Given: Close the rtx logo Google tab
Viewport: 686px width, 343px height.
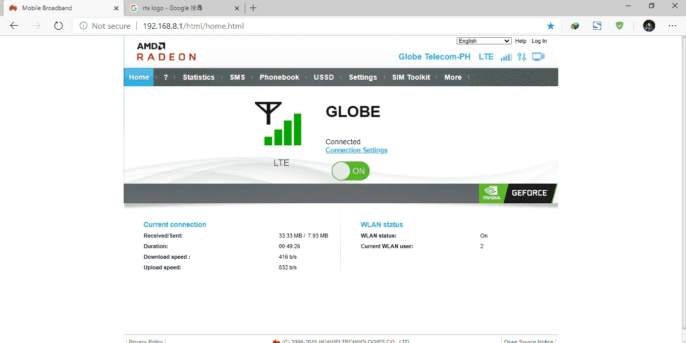Looking at the screenshot, I should pos(237,8).
